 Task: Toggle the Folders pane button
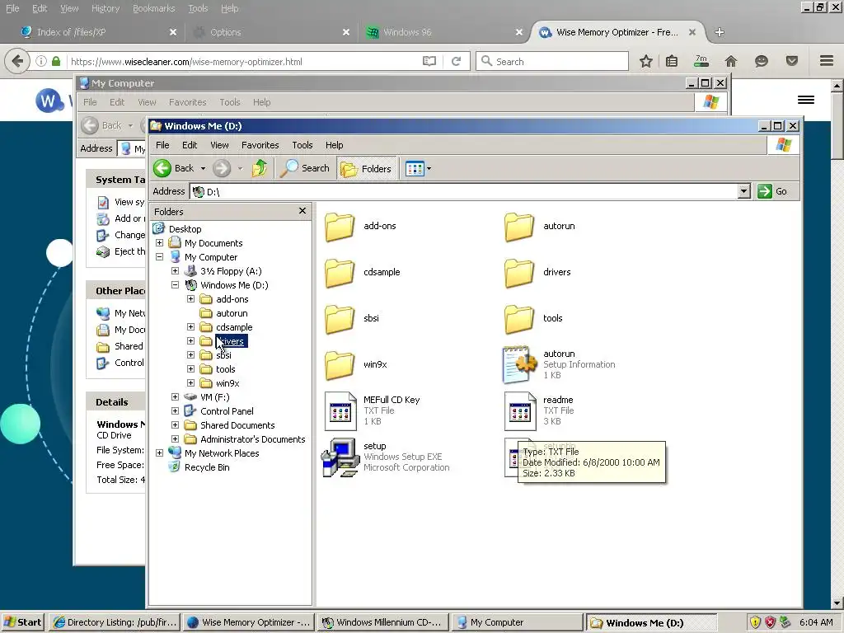367,168
